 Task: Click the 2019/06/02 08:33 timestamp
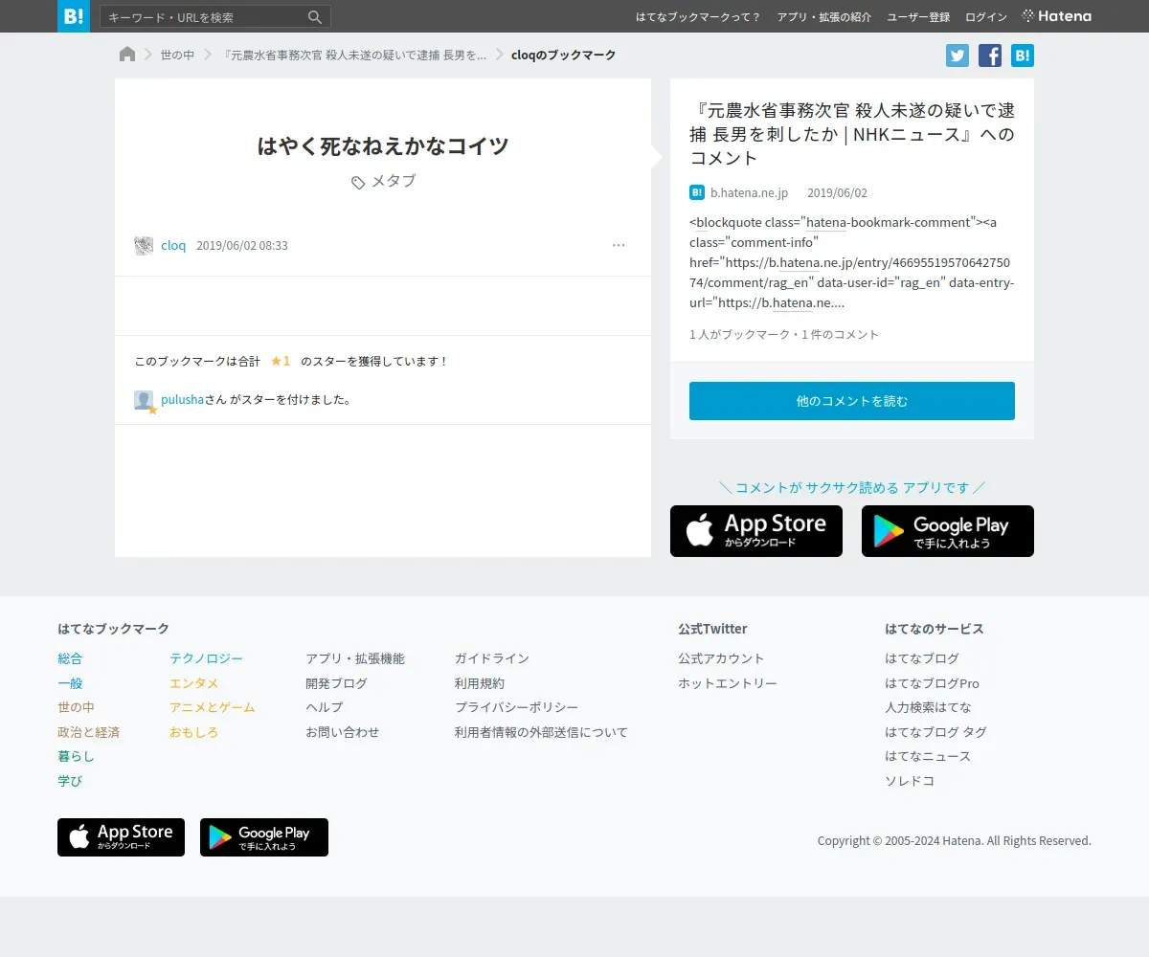point(242,246)
